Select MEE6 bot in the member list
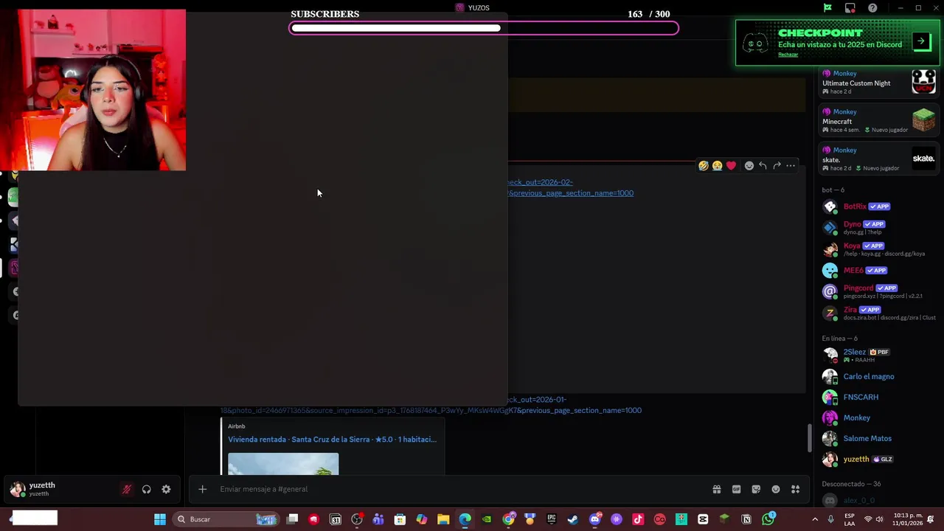 879,270
